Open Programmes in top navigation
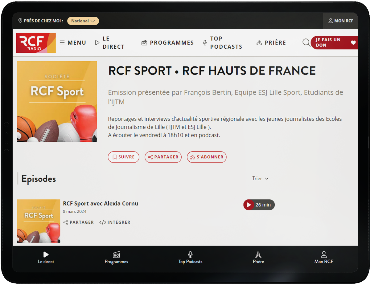The image size is (370, 284). (167, 43)
